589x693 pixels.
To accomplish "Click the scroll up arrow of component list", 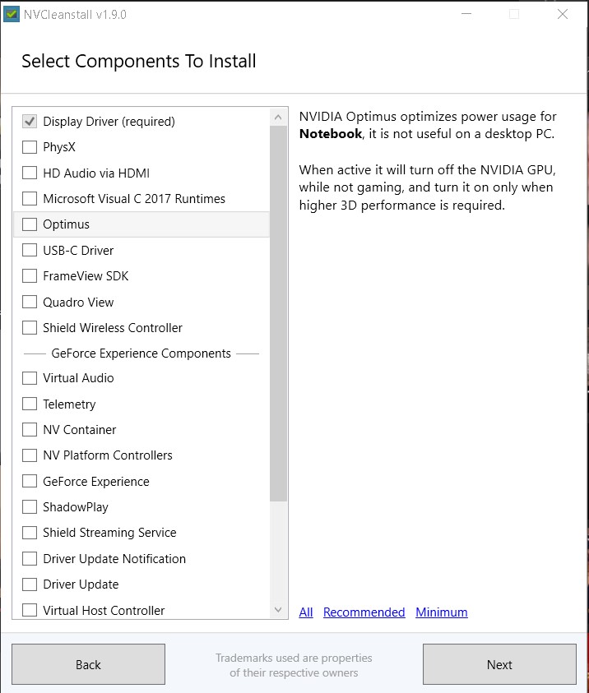I will tap(278, 117).
